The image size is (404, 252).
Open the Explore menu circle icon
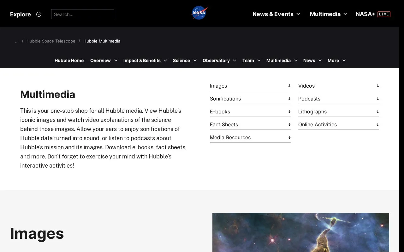(x=39, y=14)
